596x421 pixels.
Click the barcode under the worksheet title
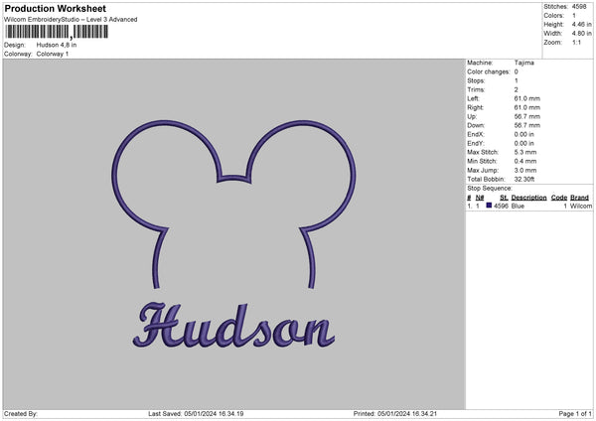pos(57,32)
